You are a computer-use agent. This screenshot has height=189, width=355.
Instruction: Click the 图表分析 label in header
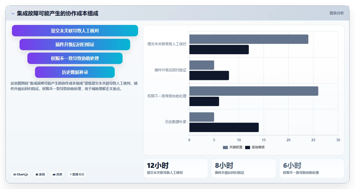click(337, 13)
